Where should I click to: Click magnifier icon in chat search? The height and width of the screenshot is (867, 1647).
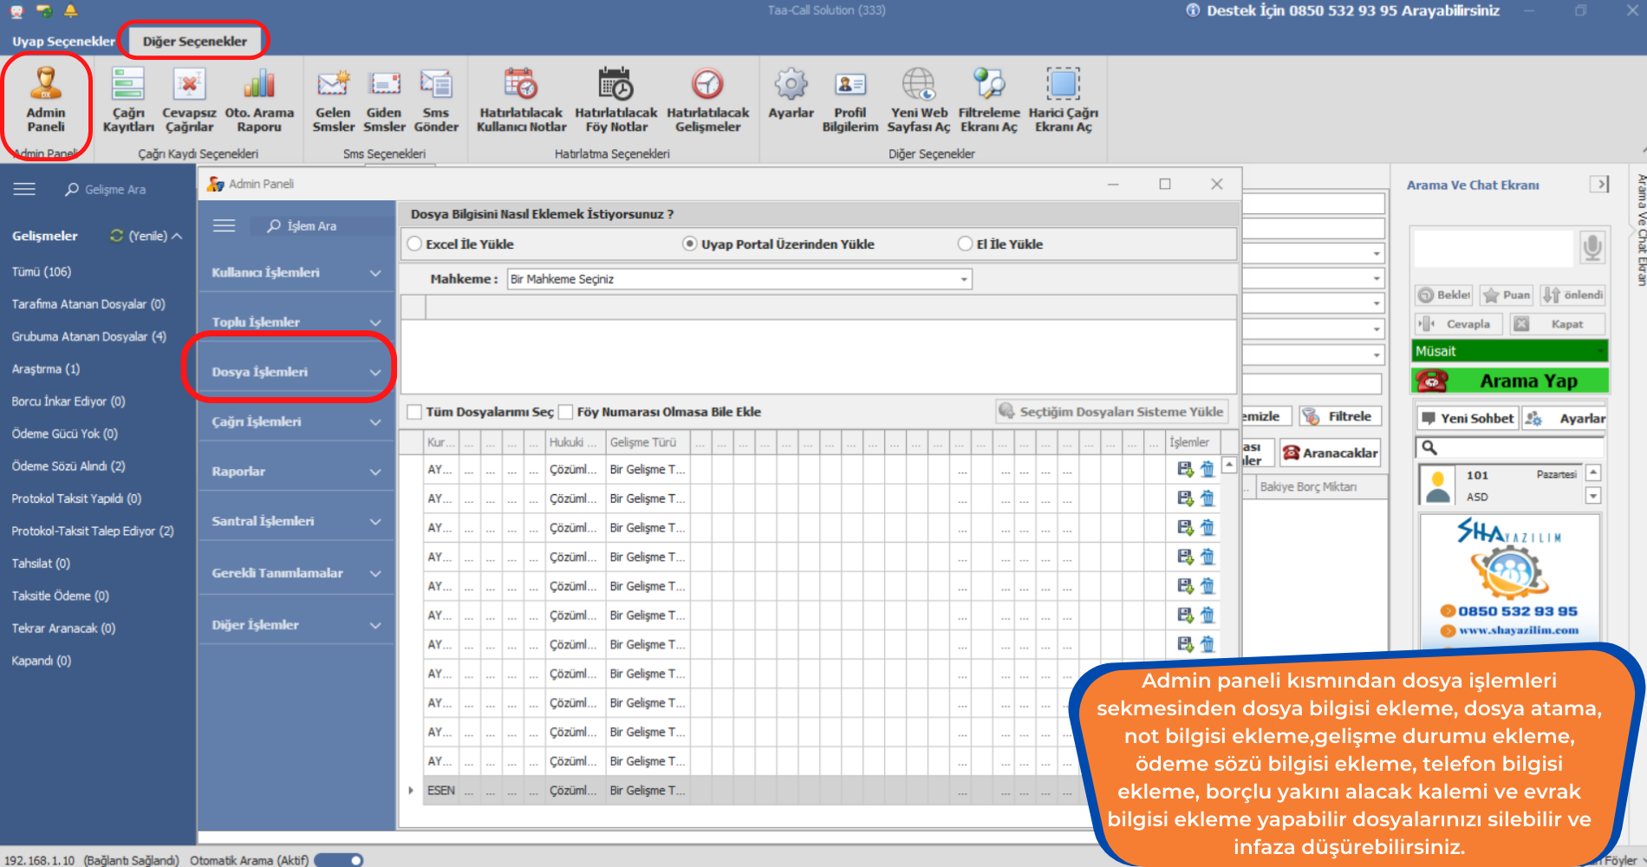click(x=1429, y=447)
